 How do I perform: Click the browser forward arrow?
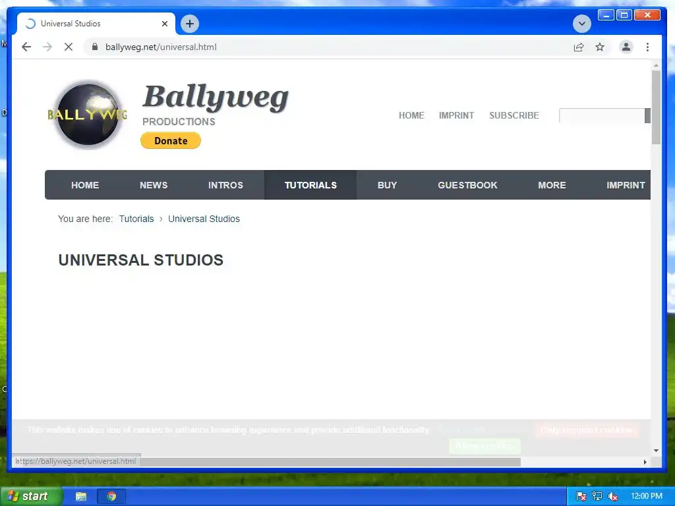pyautogui.click(x=47, y=47)
